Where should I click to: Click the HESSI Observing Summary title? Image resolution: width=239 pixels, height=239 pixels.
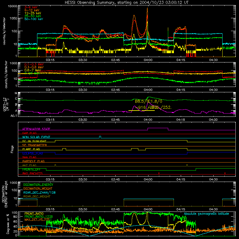[x=126, y=2]
